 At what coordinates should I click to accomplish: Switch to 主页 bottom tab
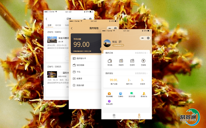114,116
